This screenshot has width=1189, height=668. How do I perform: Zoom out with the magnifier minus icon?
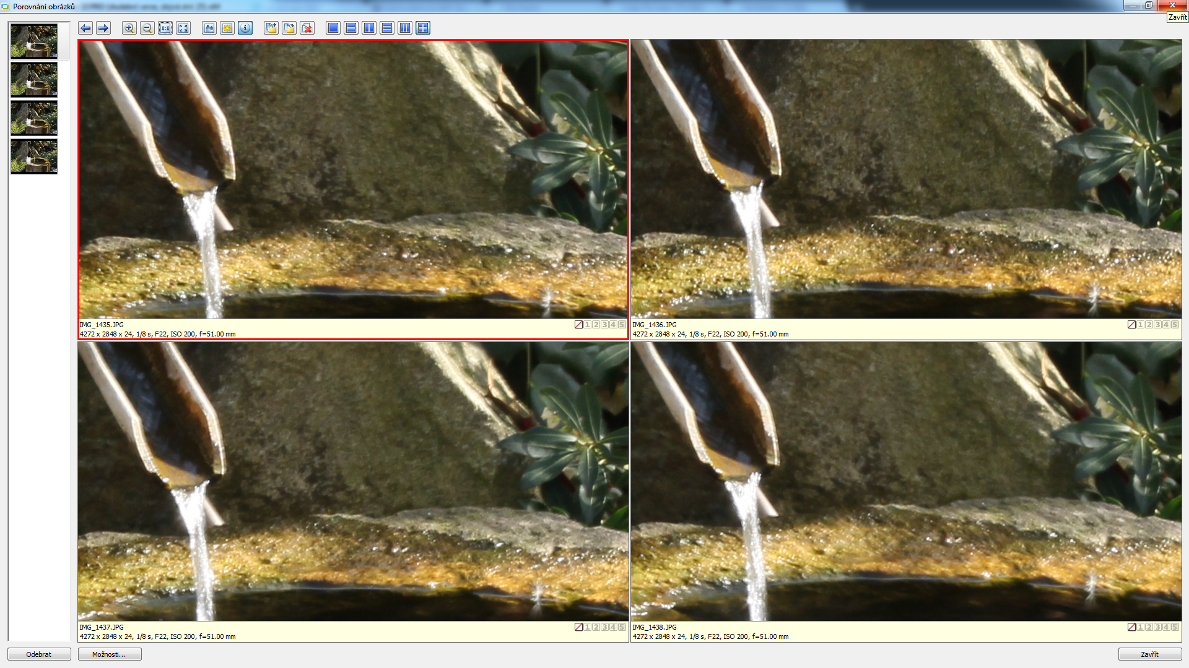pyautogui.click(x=147, y=28)
